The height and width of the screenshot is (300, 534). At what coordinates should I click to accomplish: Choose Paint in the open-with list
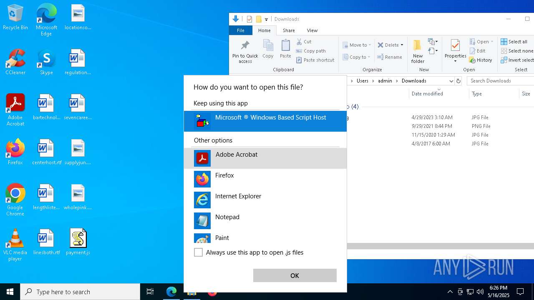265,237
